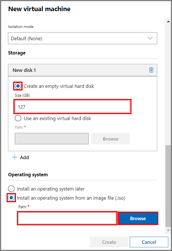Screen dimensions: 172x251
Task: Click the plus icon to add another disk
Action: point(14,157)
